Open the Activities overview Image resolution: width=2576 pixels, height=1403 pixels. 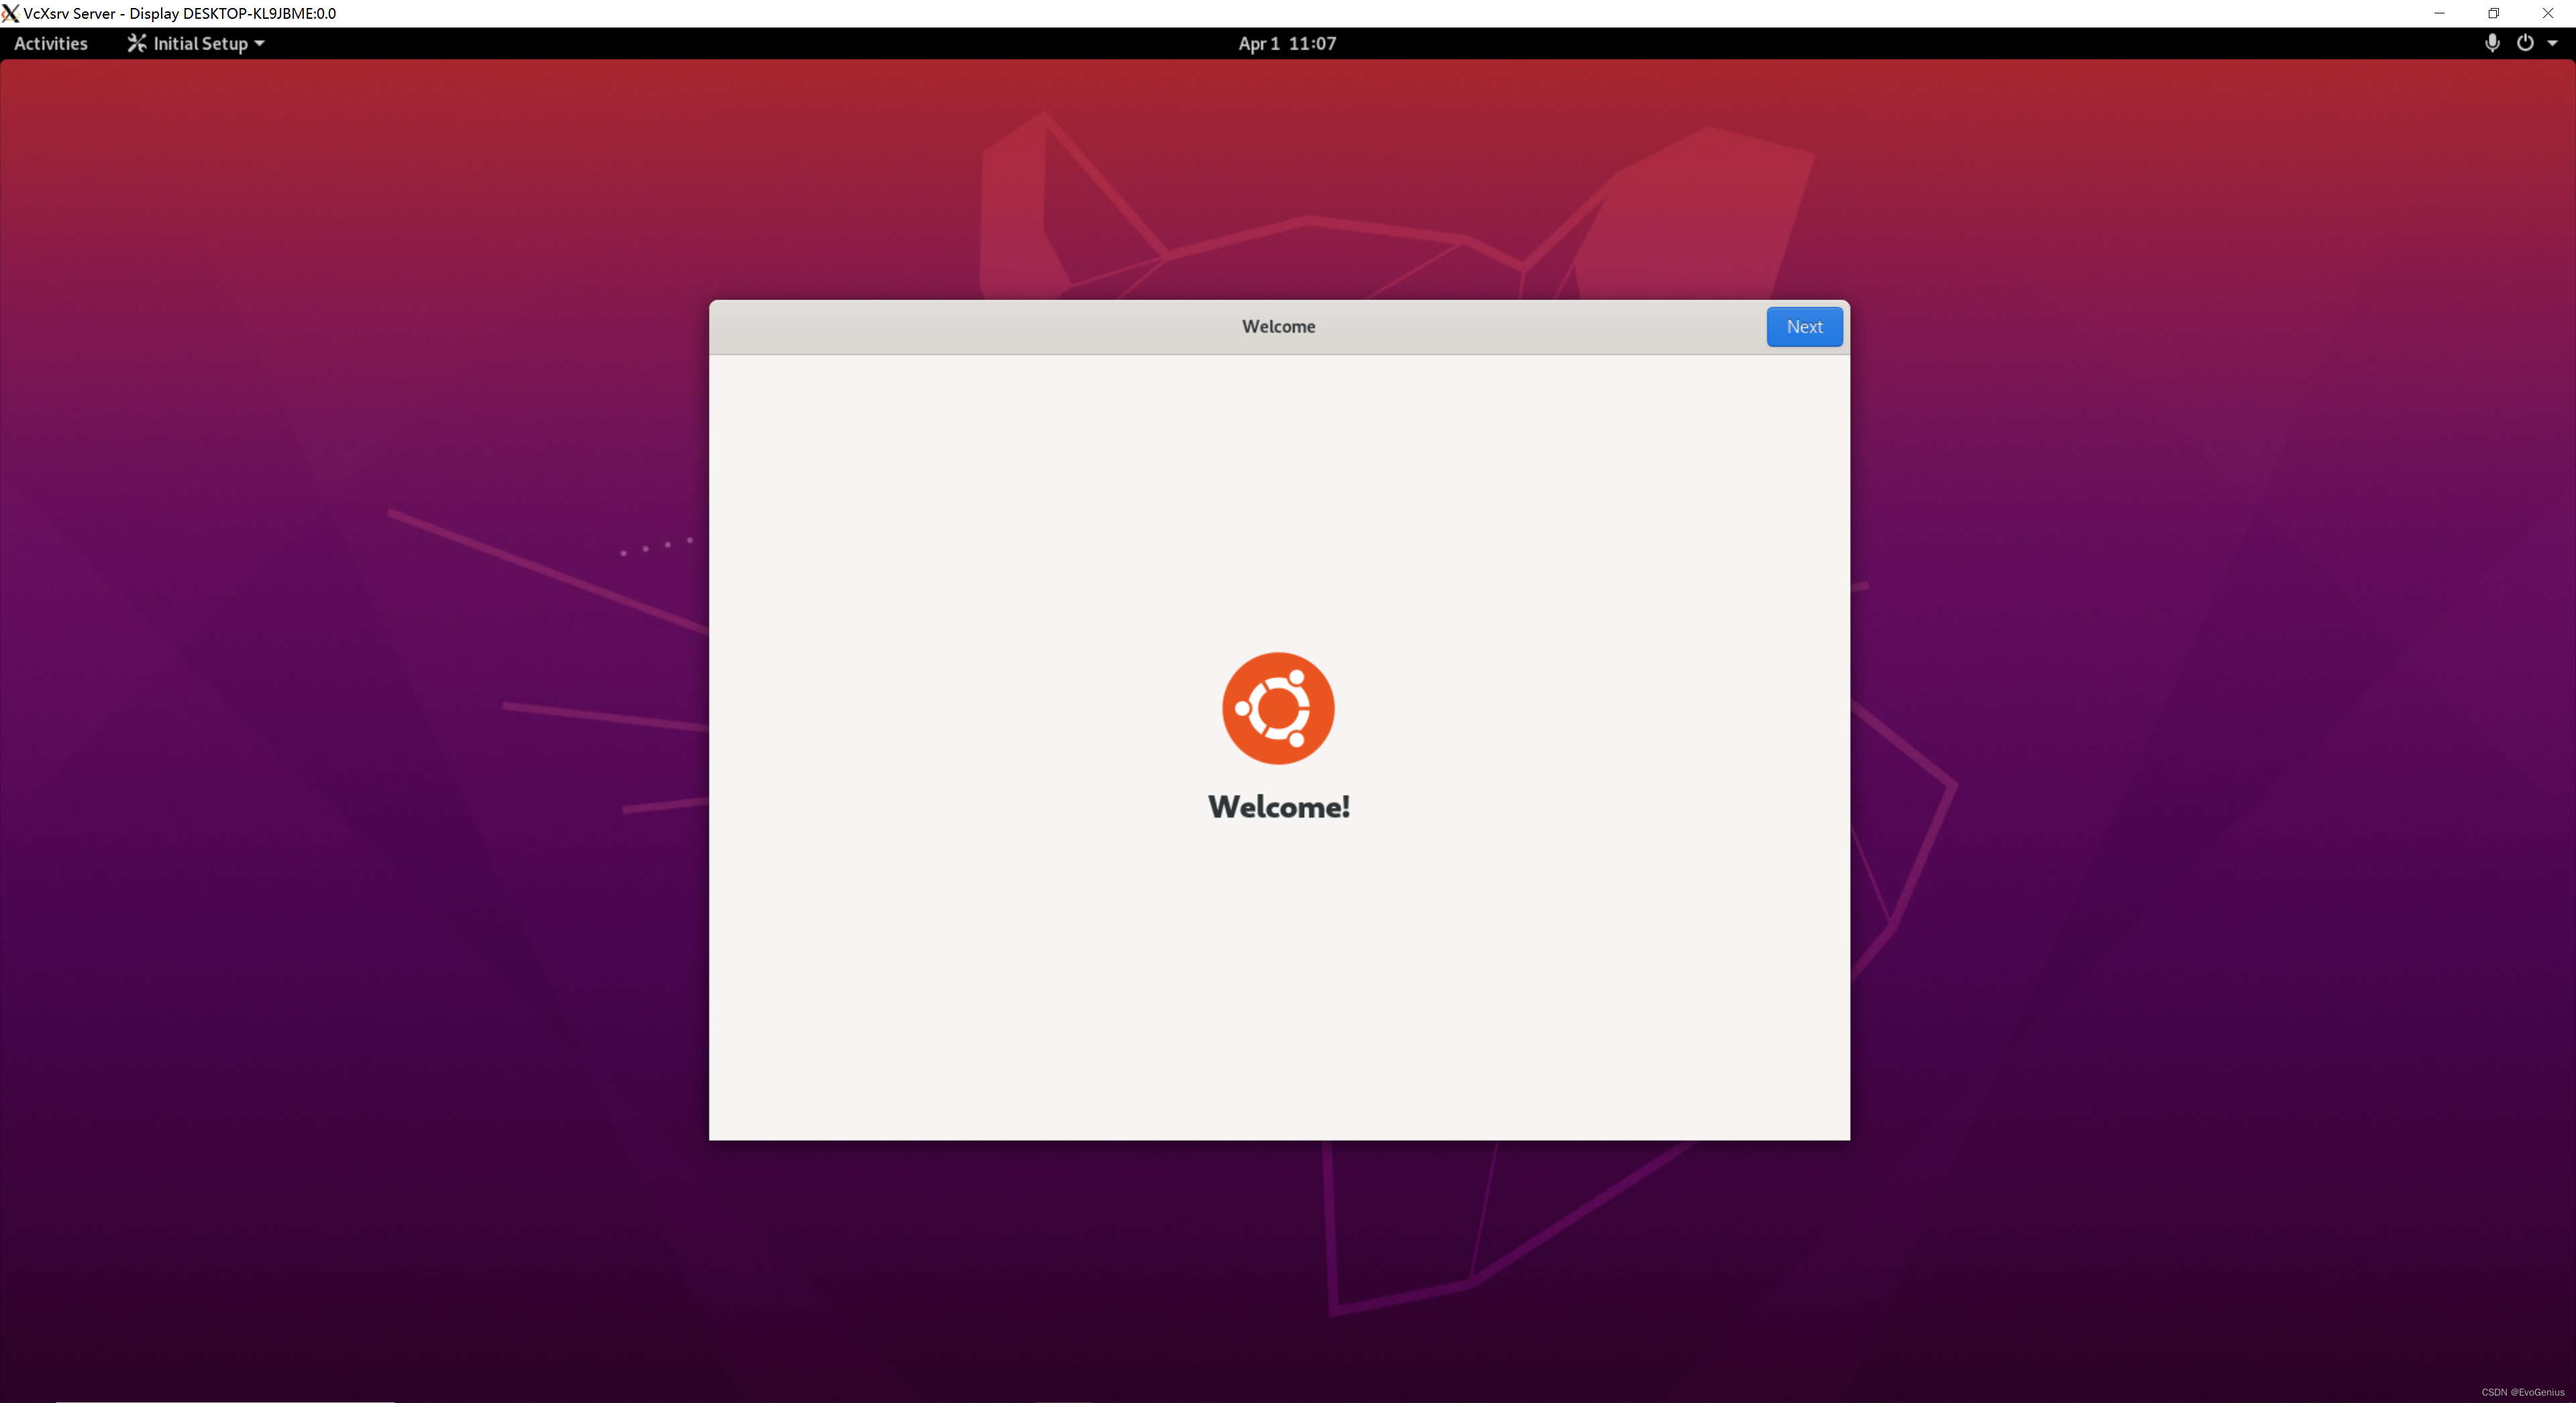(51, 43)
